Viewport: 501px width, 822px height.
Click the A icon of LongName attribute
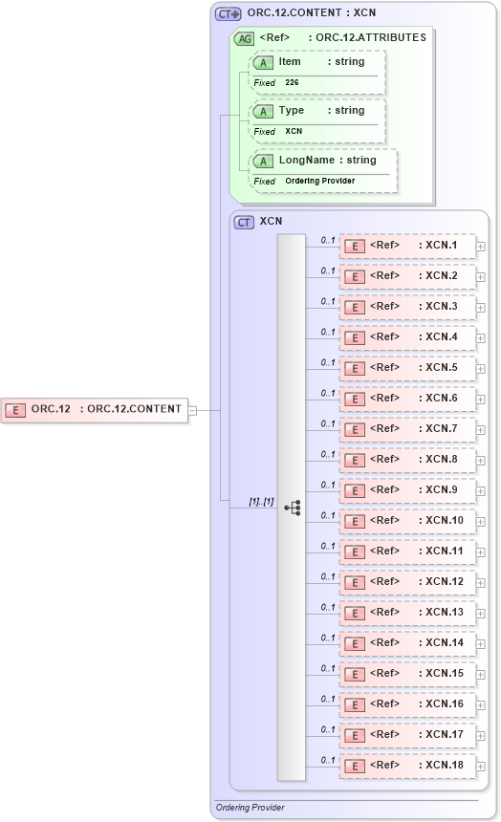(x=263, y=162)
